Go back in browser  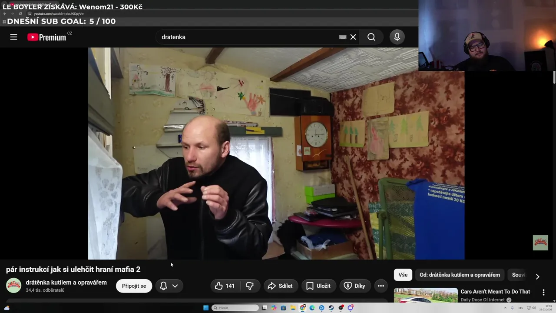(5, 14)
